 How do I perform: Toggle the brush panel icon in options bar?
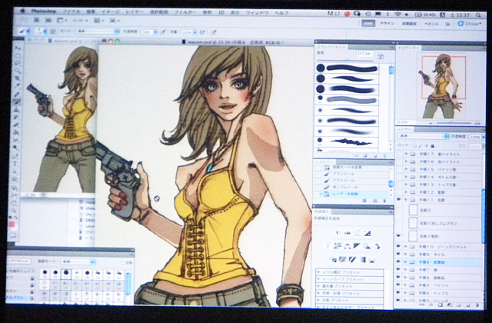(x=52, y=32)
